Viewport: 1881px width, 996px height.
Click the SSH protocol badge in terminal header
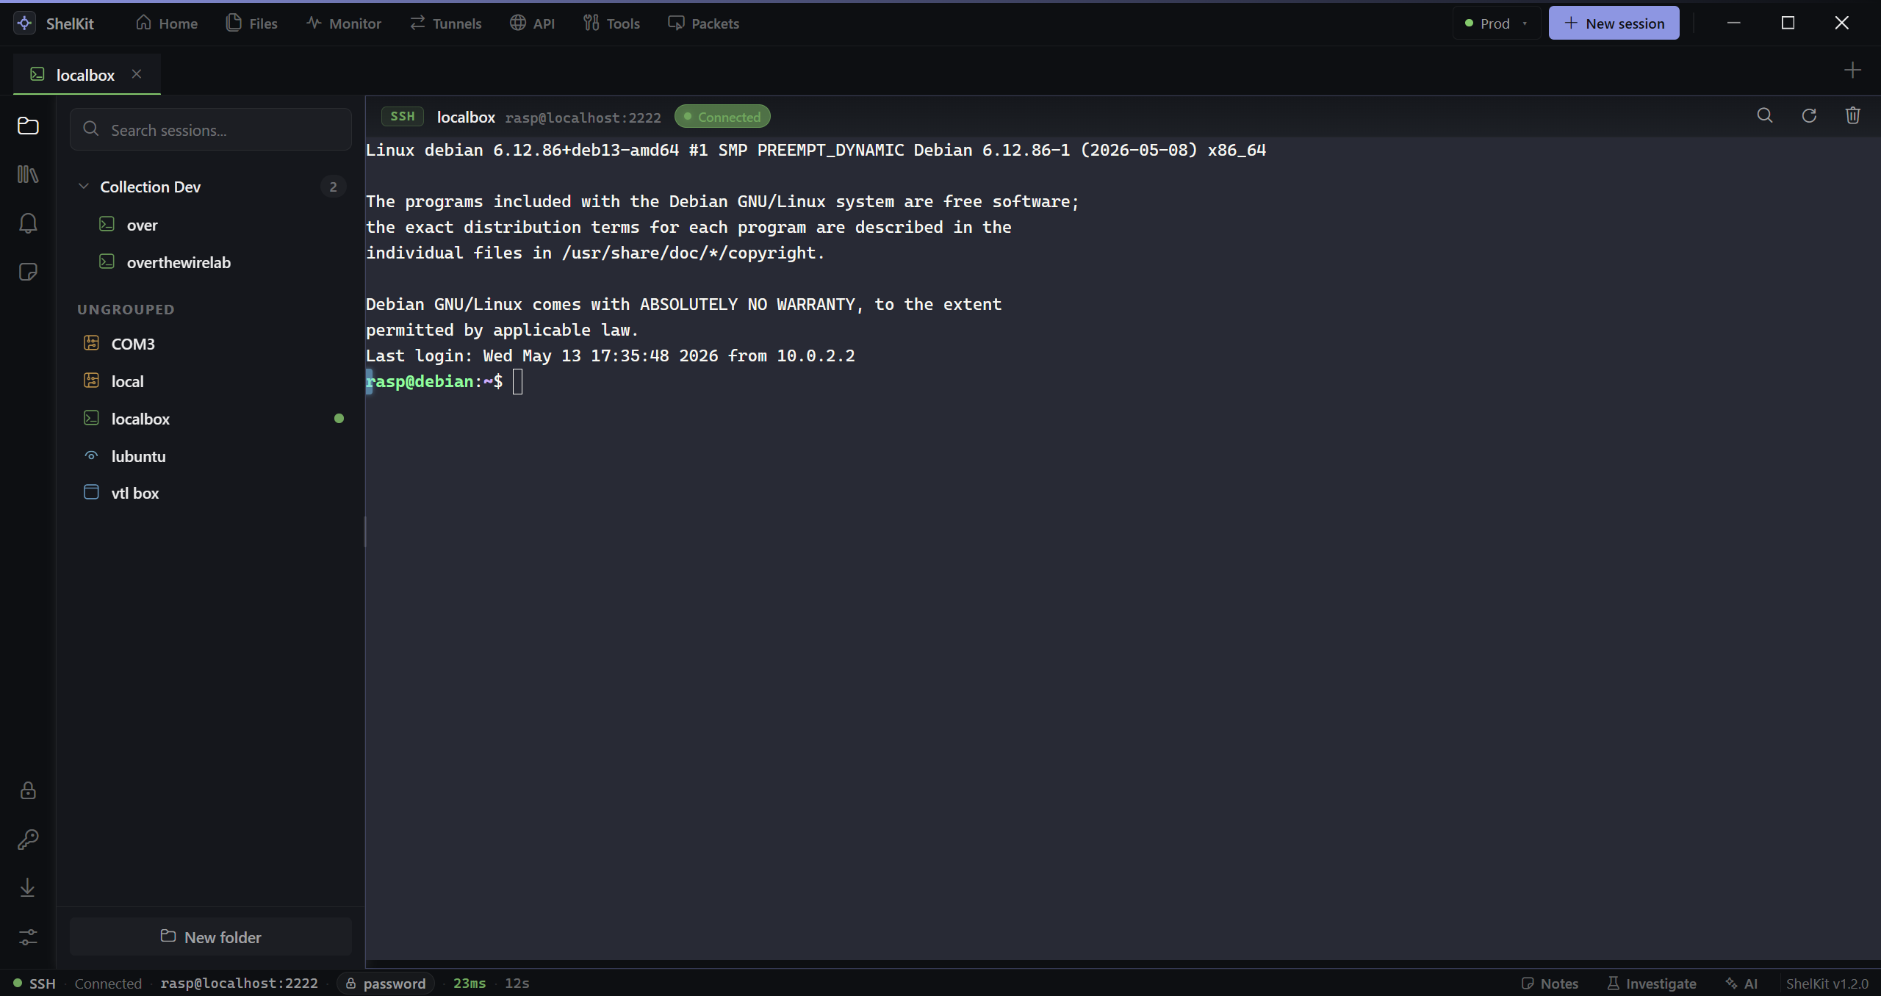403,116
